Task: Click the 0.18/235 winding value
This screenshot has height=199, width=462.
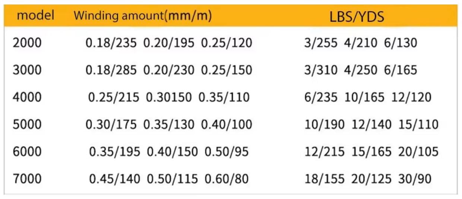Action: (x=111, y=43)
